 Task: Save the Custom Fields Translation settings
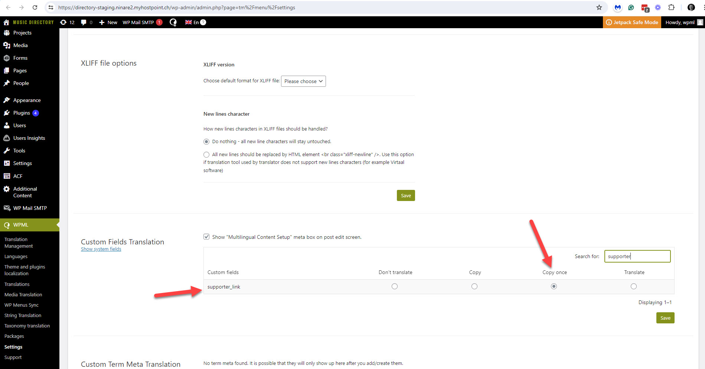tap(665, 318)
